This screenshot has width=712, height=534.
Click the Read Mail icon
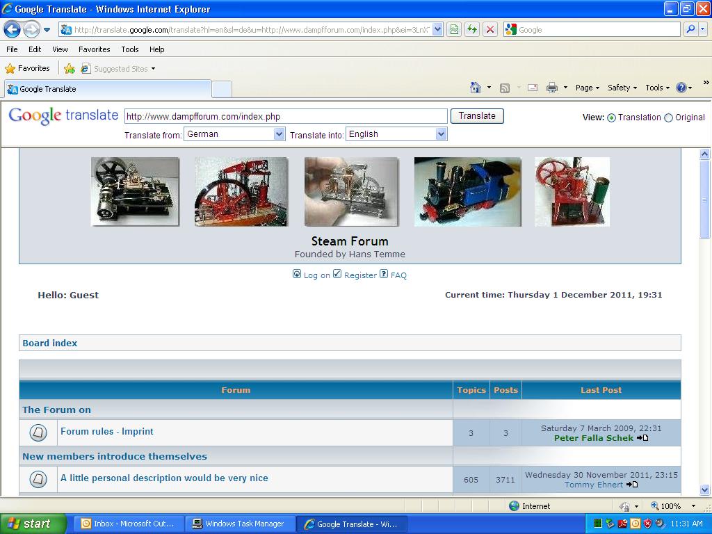pyautogui.click(x=533, y=88)
